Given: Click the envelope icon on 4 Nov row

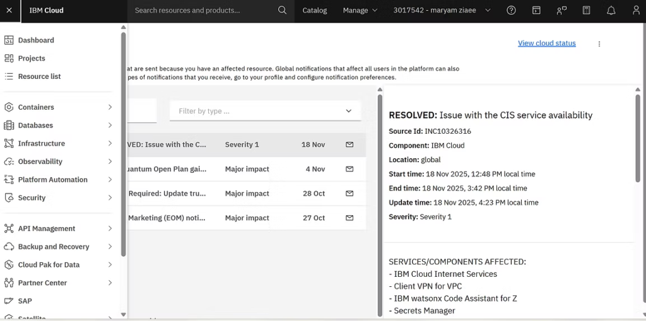Looking at the screenshot, I should 349,169.
